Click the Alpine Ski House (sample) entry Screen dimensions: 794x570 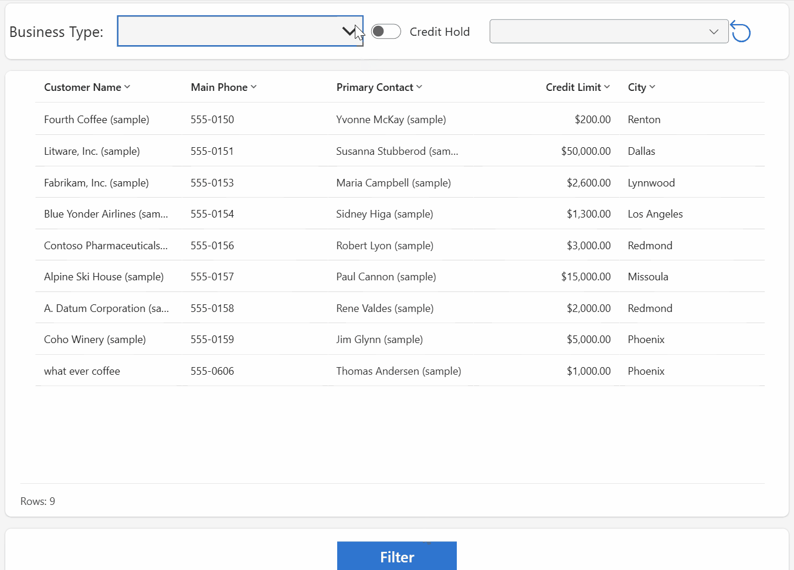104,277
